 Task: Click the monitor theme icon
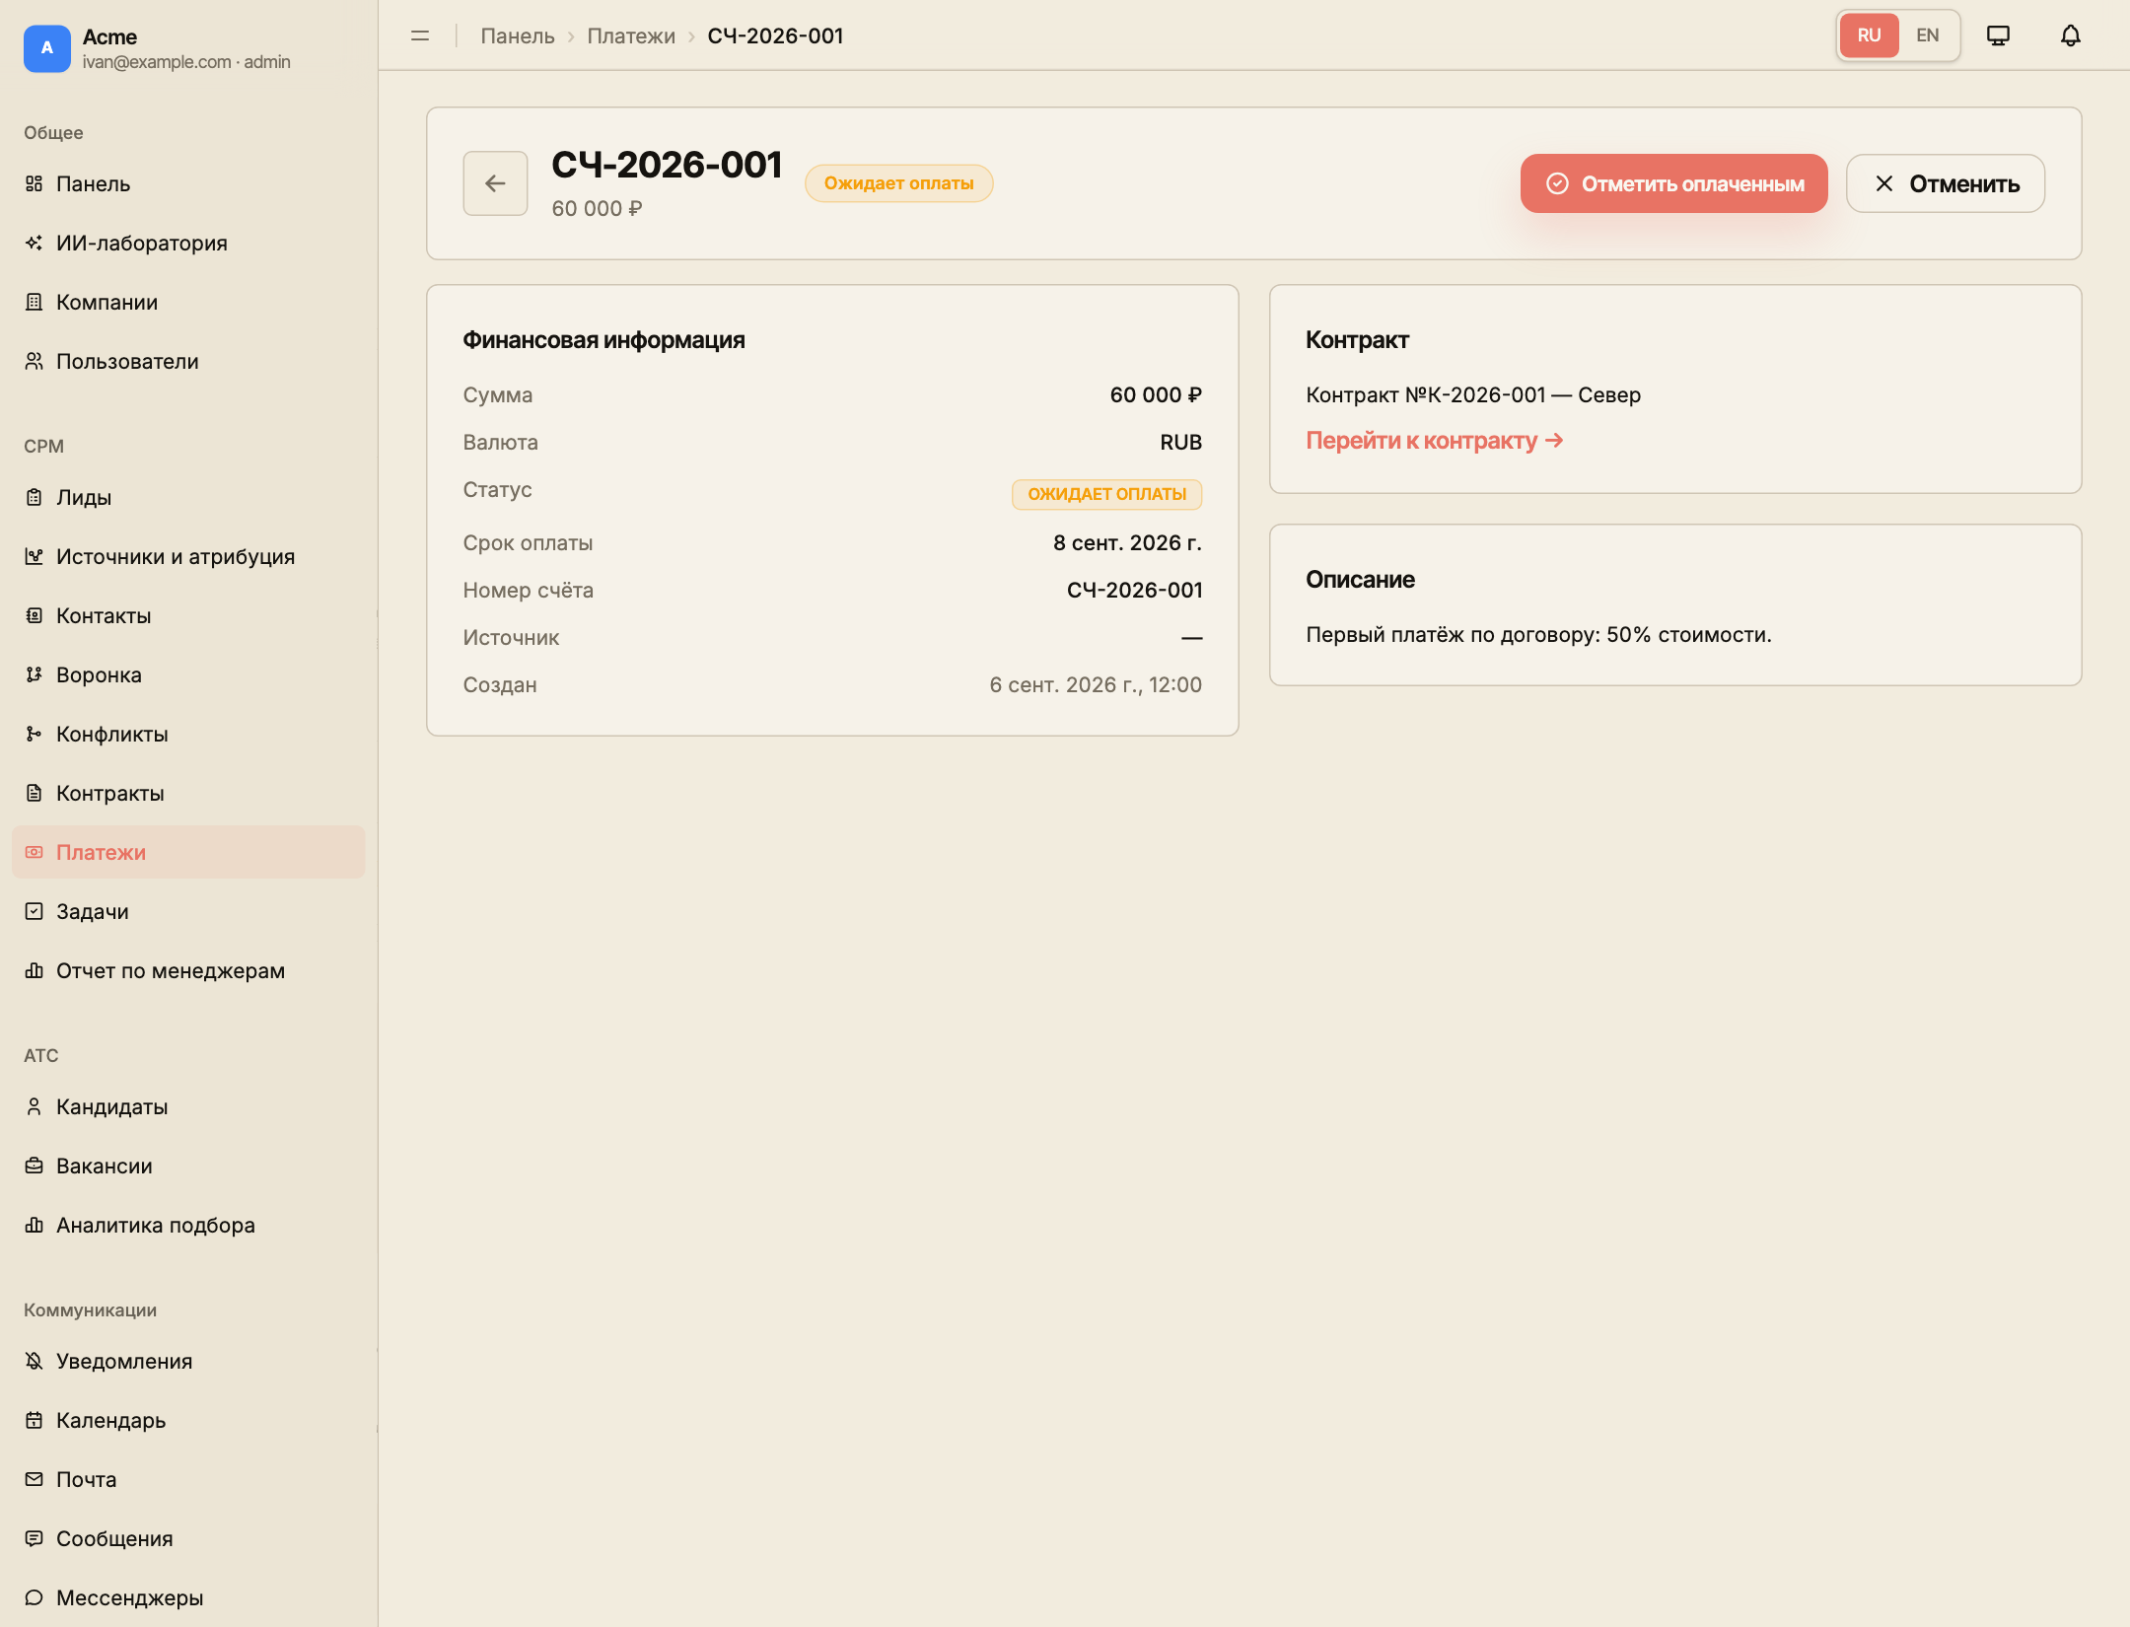1998,35
